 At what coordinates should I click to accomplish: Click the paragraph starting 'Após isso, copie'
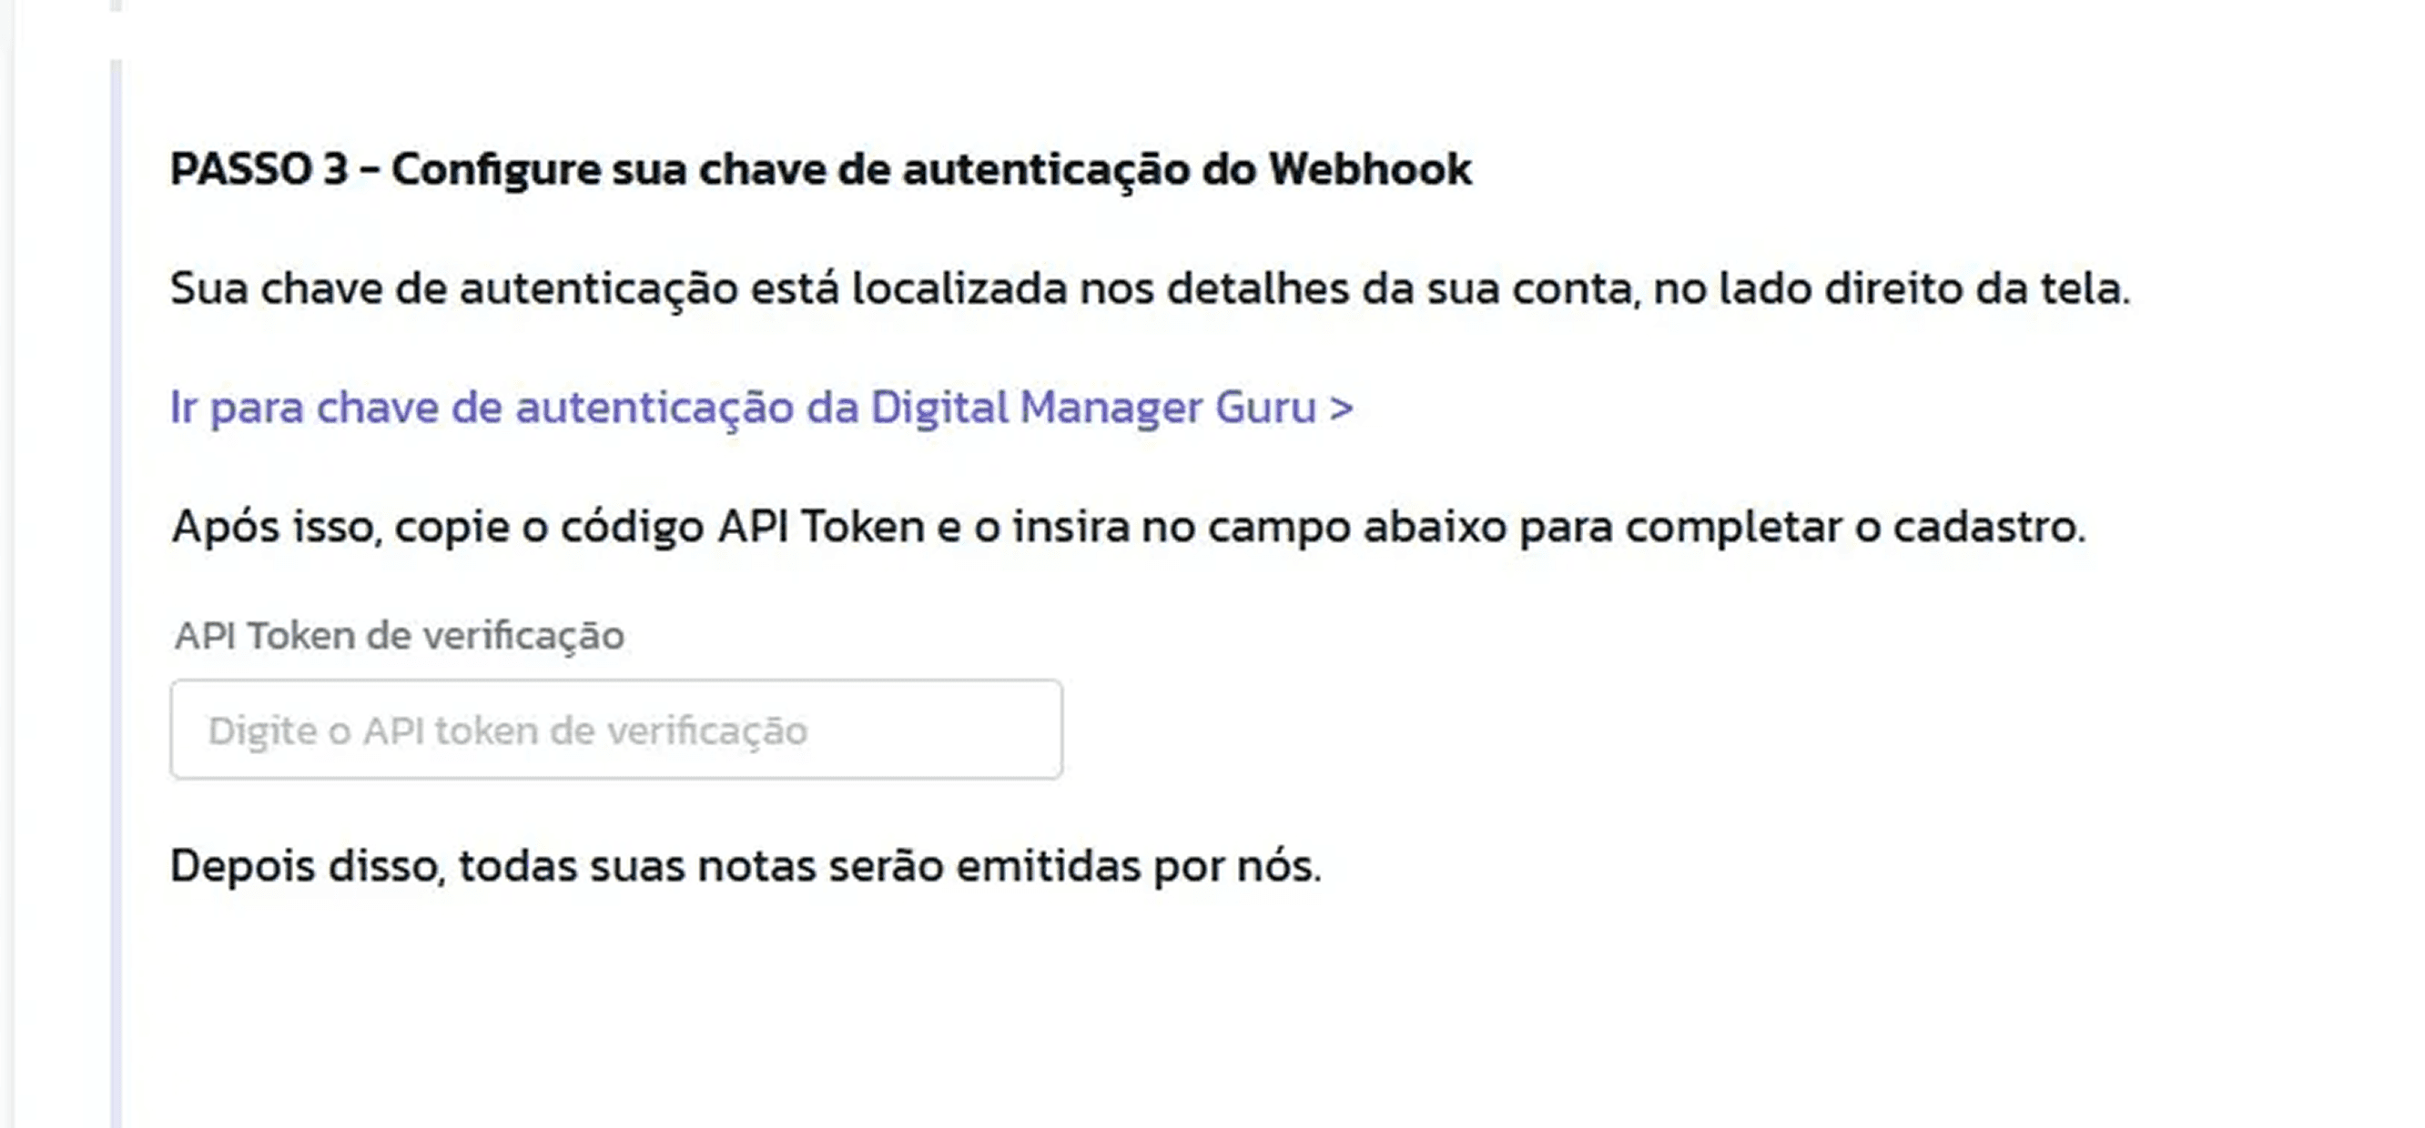[x=1129, y=527]
